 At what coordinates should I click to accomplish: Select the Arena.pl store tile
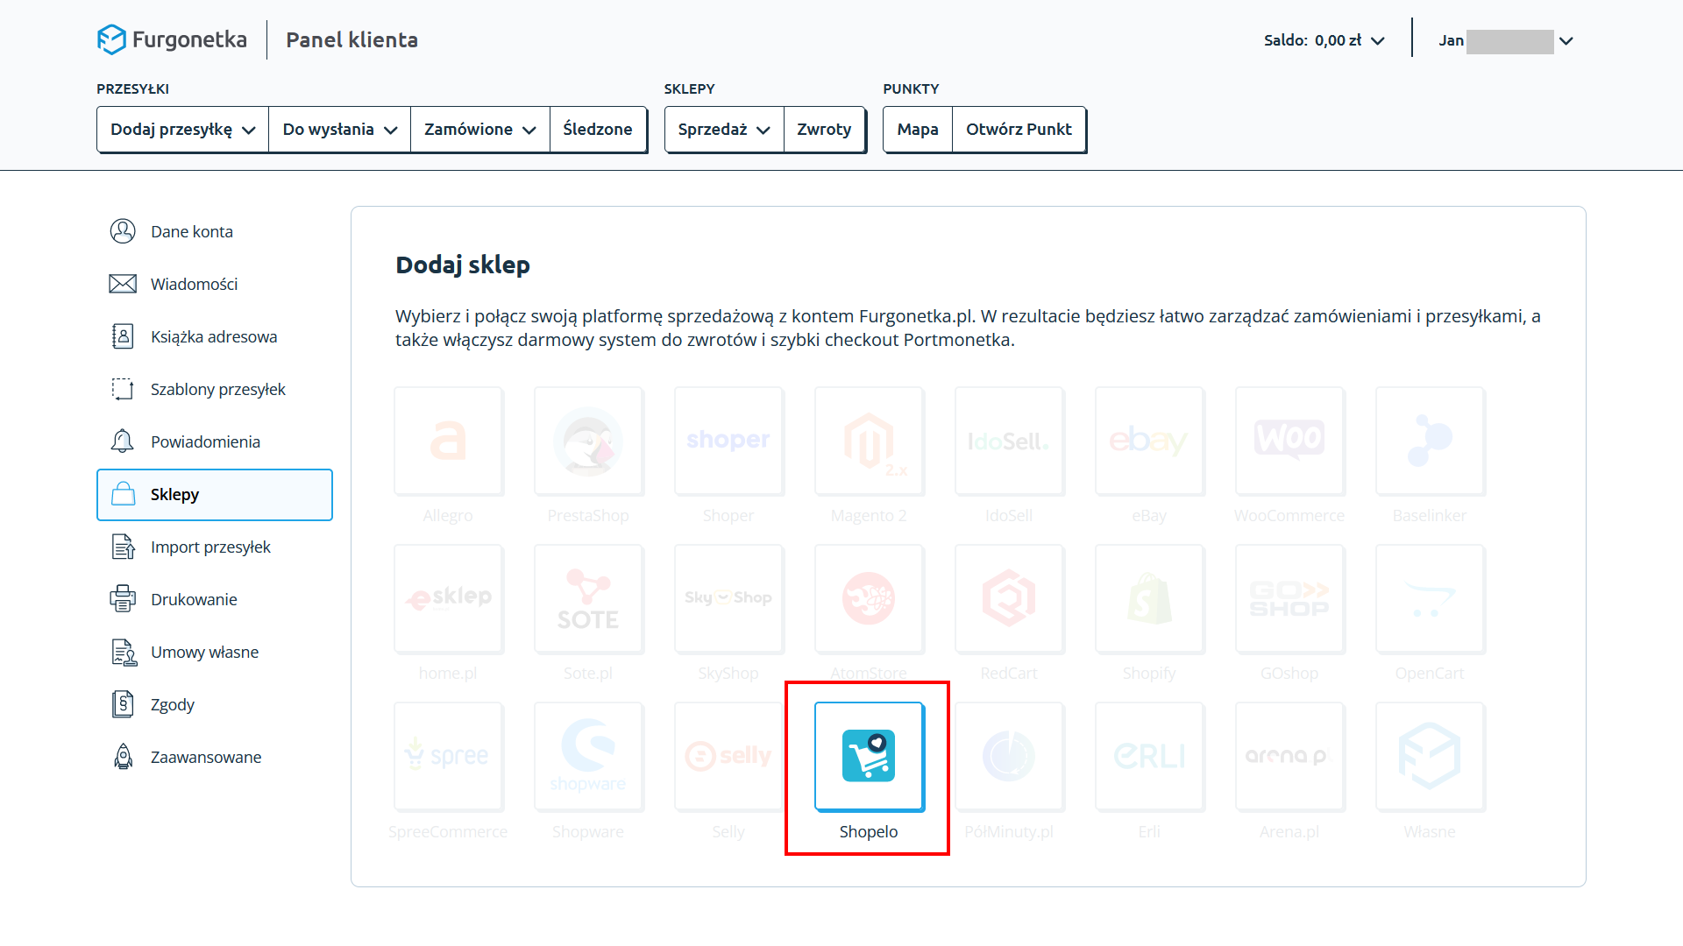[1289, 756]
